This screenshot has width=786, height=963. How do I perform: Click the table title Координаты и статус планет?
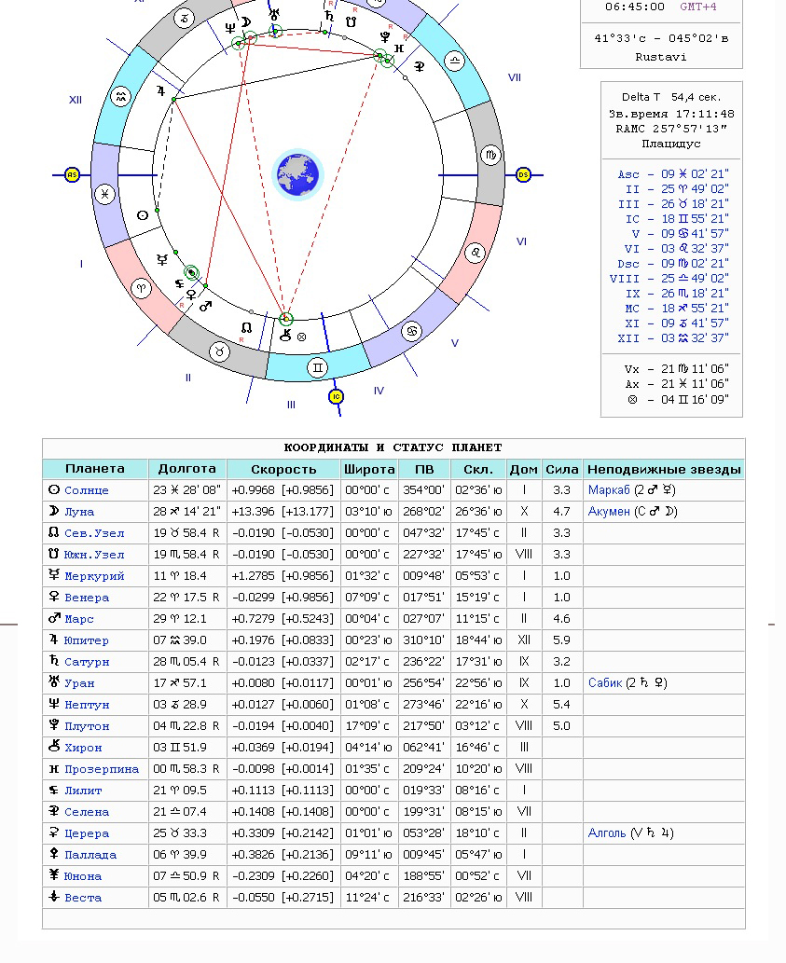click(x=393, y=447)
